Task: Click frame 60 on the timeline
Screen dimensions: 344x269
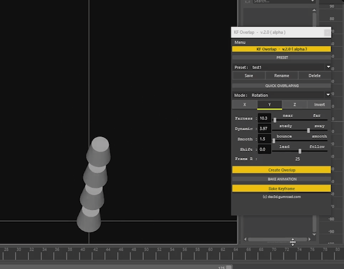Action: pyautogui.click(x=210, y=250)
